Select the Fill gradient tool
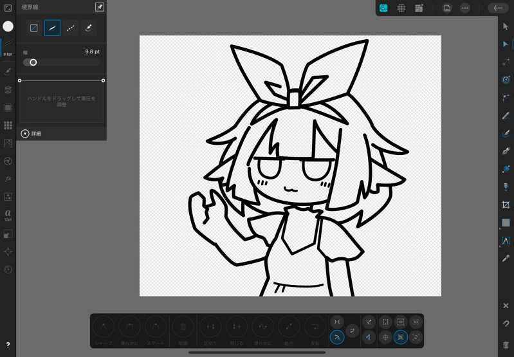Screen dimensions: 514x357 506,169
